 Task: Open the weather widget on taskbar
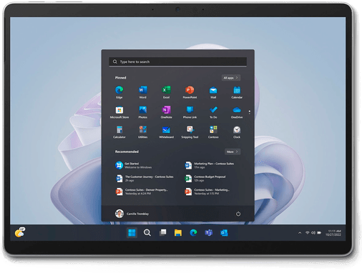[x=20, y=232]
